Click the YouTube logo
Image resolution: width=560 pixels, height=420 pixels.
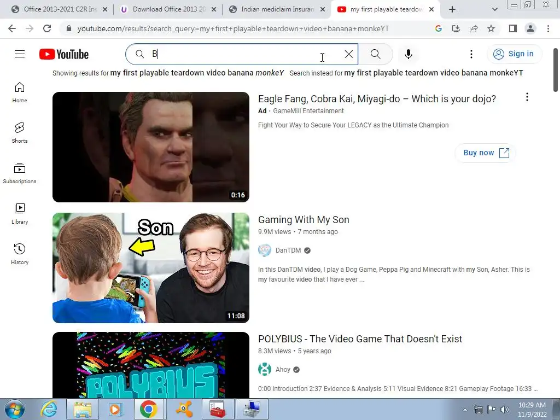pos(64,54)
